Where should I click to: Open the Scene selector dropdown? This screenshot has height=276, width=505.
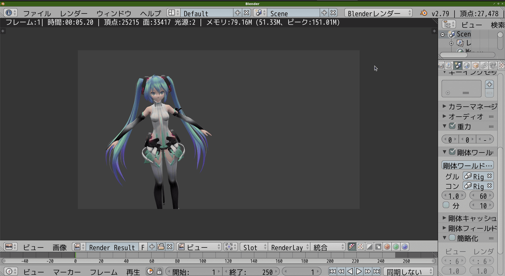(260, 13)
